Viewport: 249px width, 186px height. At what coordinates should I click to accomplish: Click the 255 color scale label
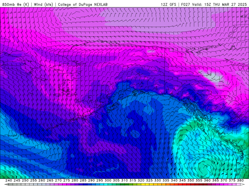(x=34, y=180)
